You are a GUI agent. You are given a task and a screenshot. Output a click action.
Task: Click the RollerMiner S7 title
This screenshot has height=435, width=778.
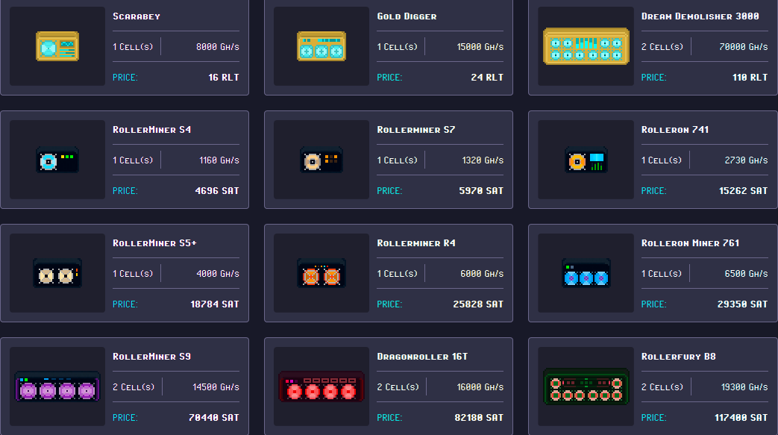tap(415, 130)
